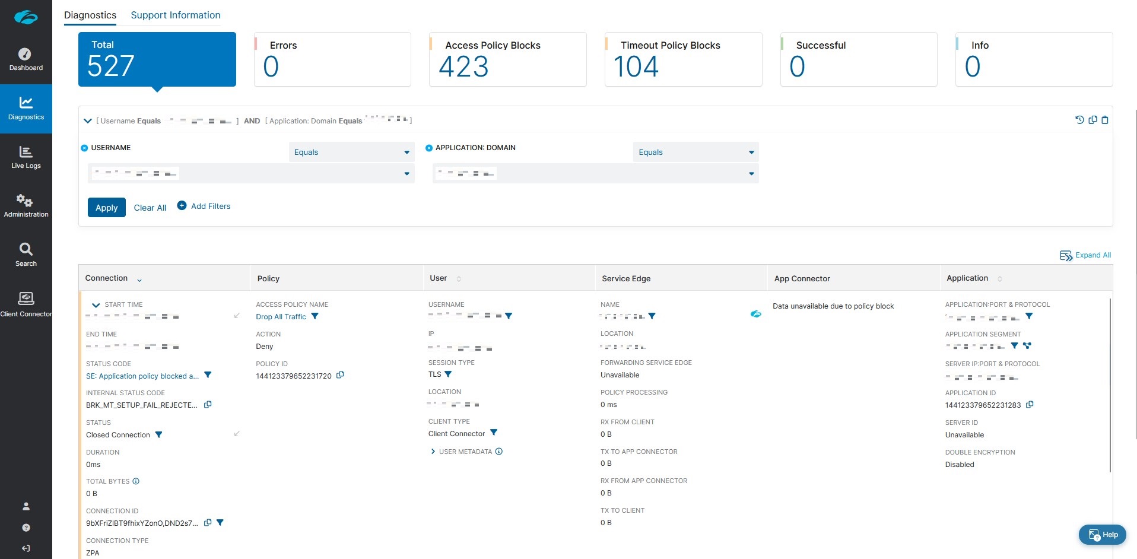Copy the current filters
The height and width of the screenshot is (559, 1137).
tap(1092, 120)
